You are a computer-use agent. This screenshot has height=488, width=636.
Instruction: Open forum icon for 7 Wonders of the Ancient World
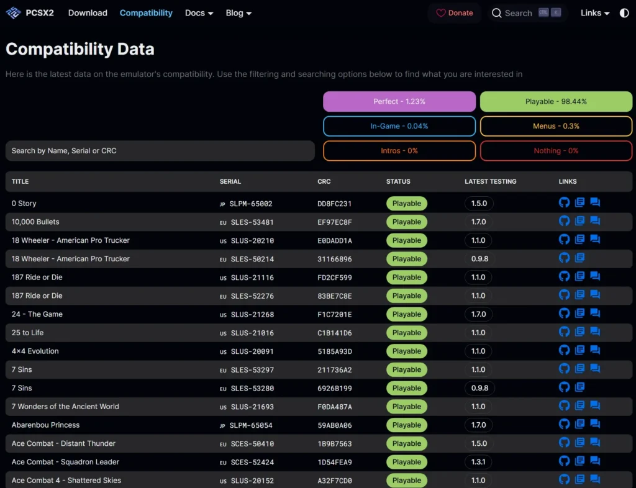pos(594,405)
